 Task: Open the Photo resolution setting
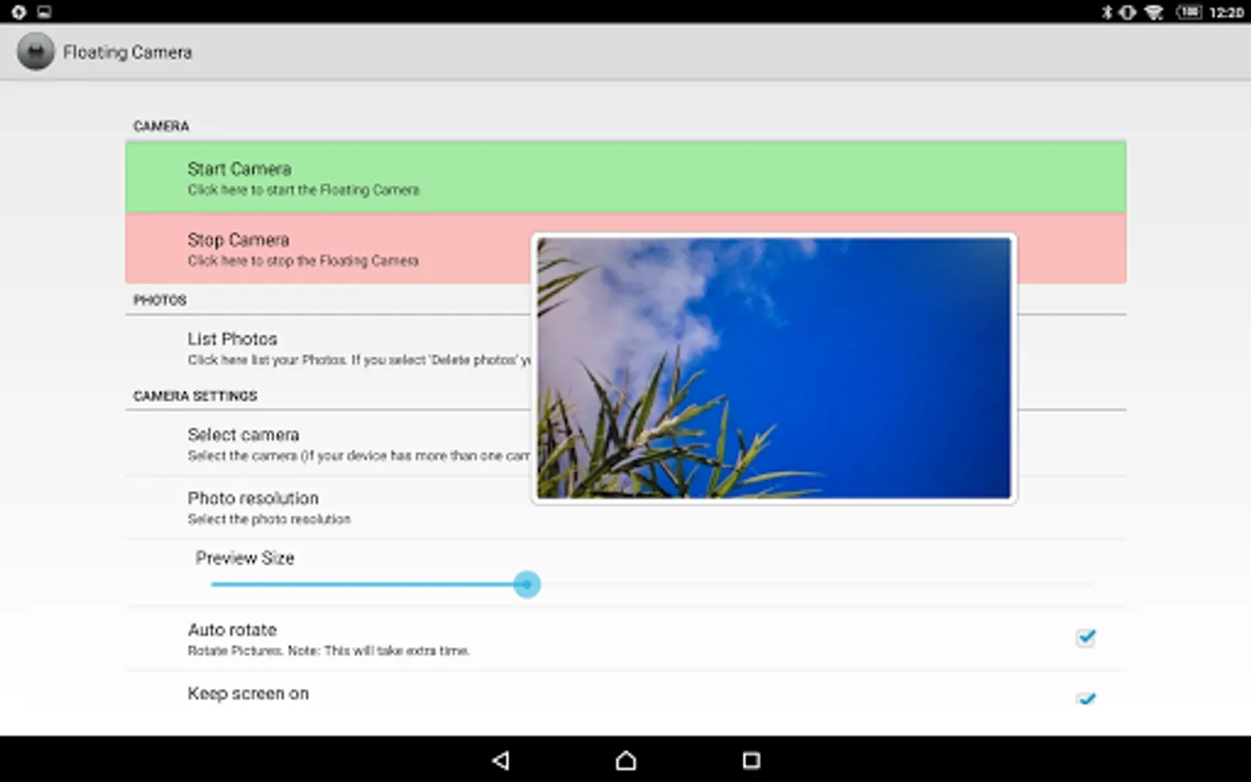[x=625, y=507]
